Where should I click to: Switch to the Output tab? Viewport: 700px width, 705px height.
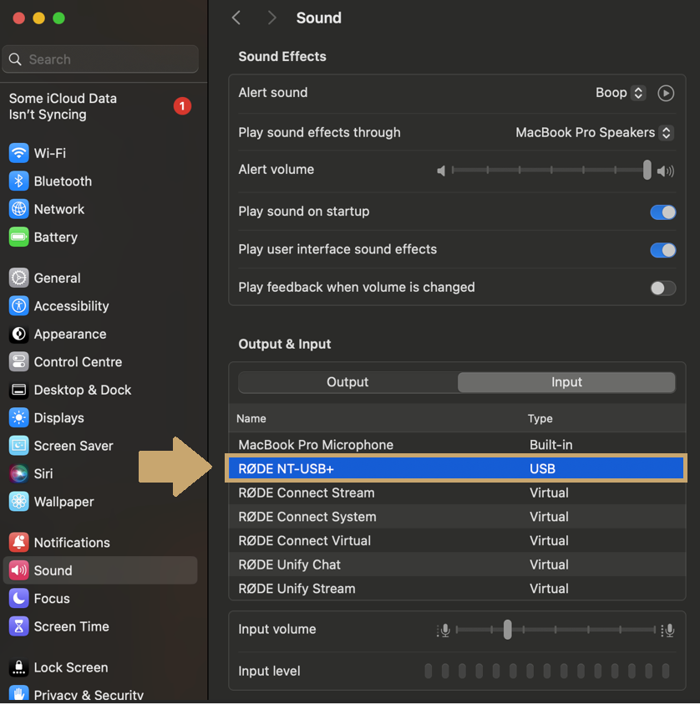tap(347, 382)
